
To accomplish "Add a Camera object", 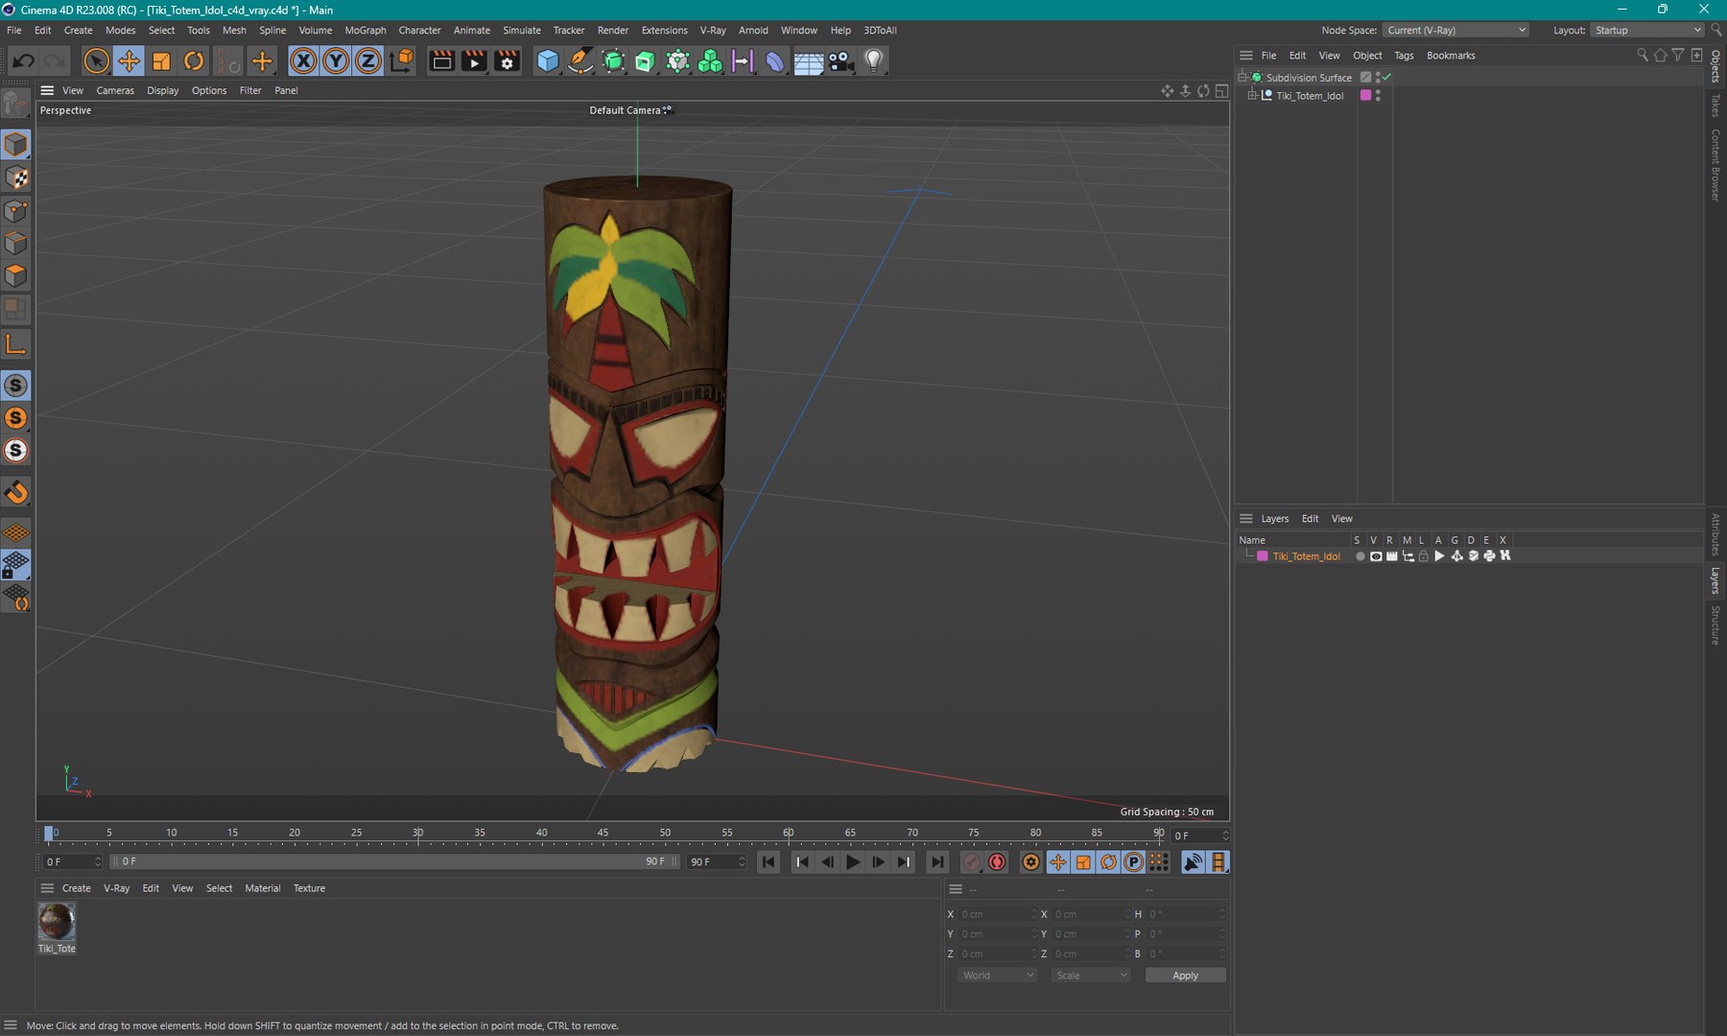I will click(x=840, y=61).
